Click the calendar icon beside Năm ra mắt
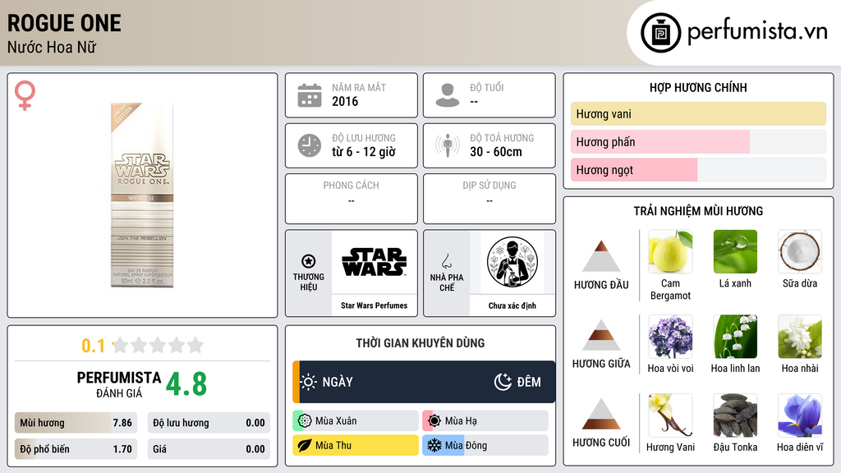841x473 pixels. (310, 95)
